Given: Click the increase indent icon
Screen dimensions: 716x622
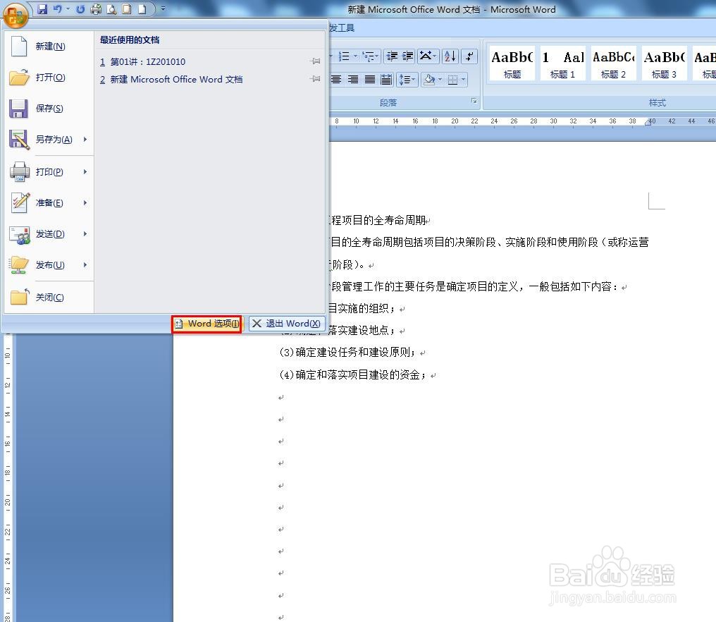Looking at the screenshot, I should point(408,56).
